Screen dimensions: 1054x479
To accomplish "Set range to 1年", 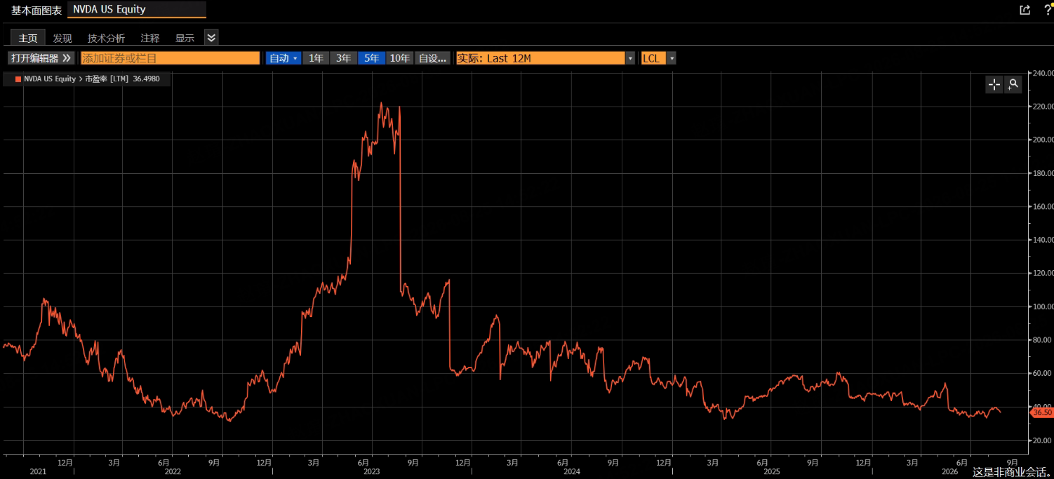I will click(316, 58).
